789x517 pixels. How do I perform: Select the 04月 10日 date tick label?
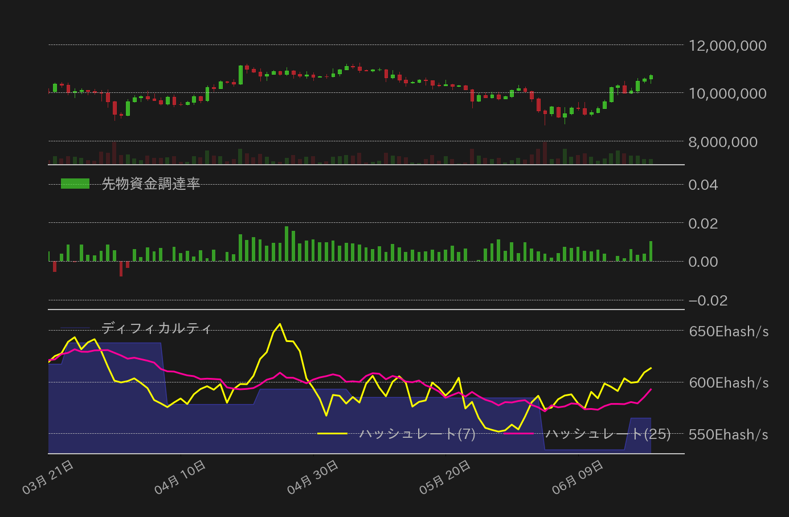(181, 477)
